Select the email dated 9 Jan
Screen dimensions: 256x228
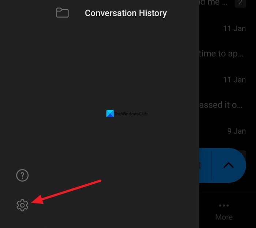pos(236,131)
